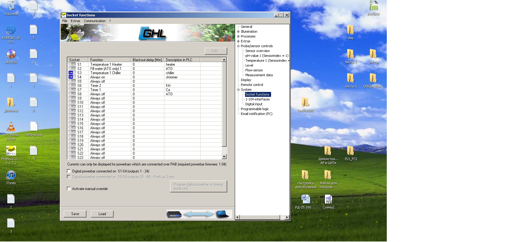Open the iTunes desktop icon
The height and width of the screenshot is (242, 527).
coord(11,176)
